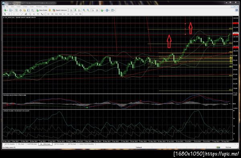Open the Charts menu
Image resolution: width=241 pixels, height=158 pixels.
click(25, 6)
